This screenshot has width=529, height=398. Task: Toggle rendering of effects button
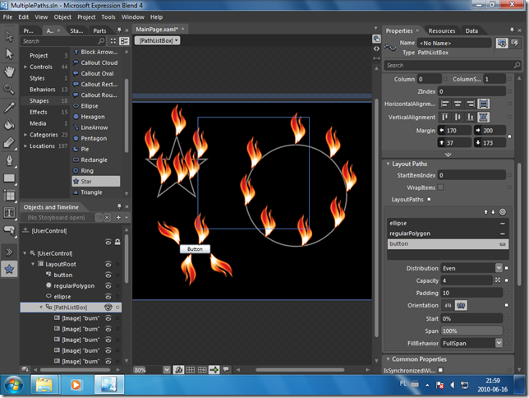pos(178,370)
